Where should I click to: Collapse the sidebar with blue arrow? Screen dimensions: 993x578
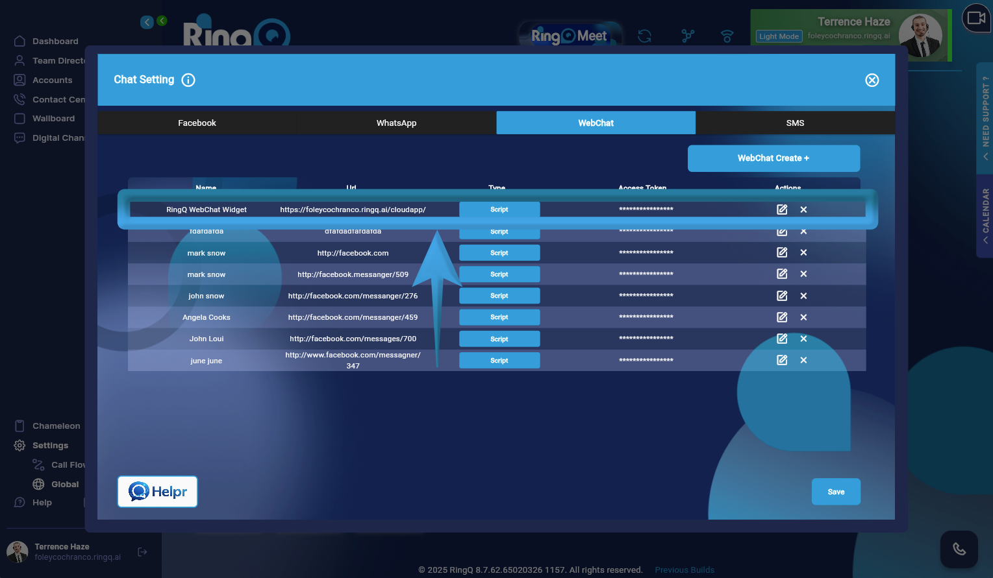[x=147, y=22]
